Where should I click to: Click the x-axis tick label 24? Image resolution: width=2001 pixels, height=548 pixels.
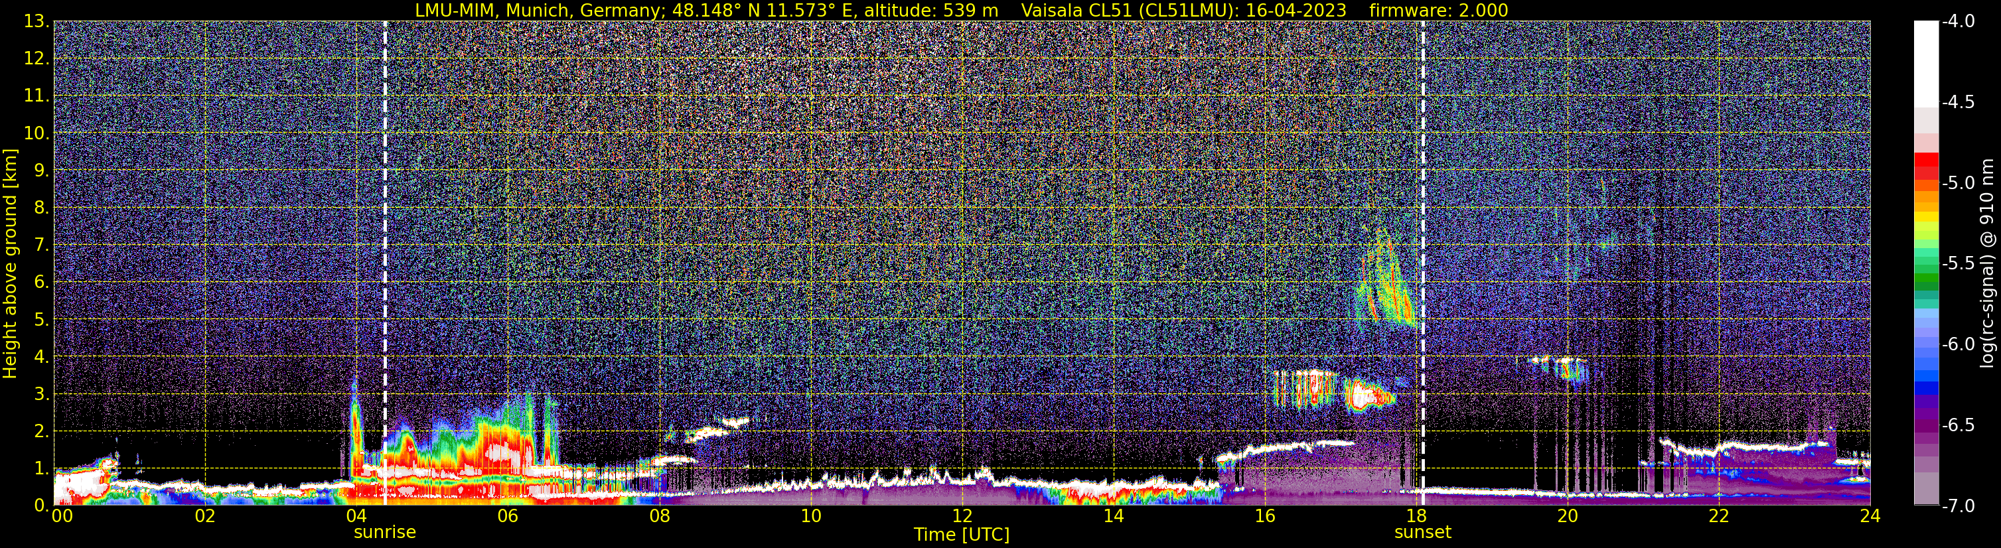[x=1870, y=516]
